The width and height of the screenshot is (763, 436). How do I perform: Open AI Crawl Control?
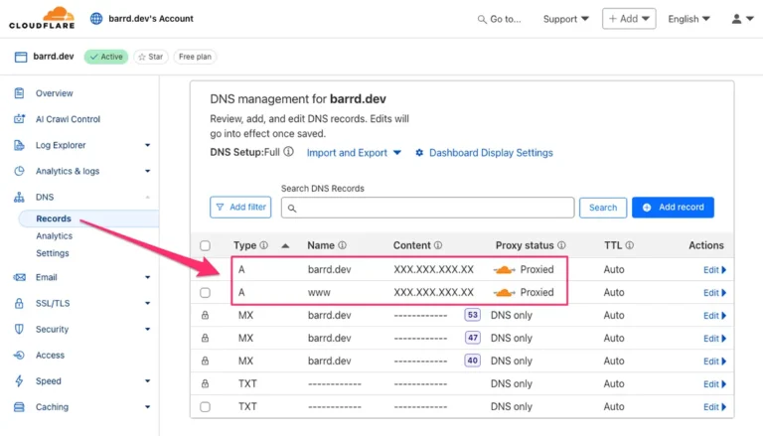(68, 119)
